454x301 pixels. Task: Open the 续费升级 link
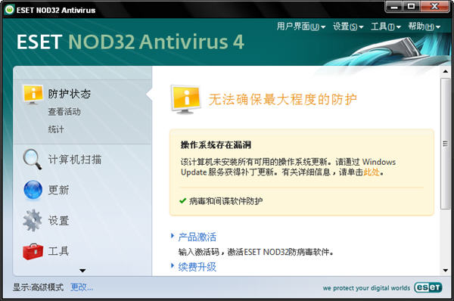click(x=197, y=267)
